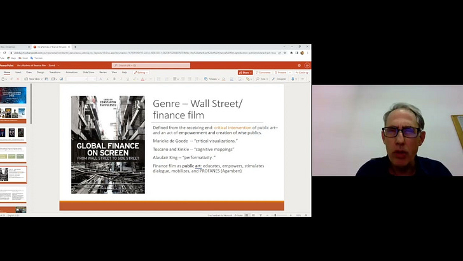Click the font name combo box

77,79
